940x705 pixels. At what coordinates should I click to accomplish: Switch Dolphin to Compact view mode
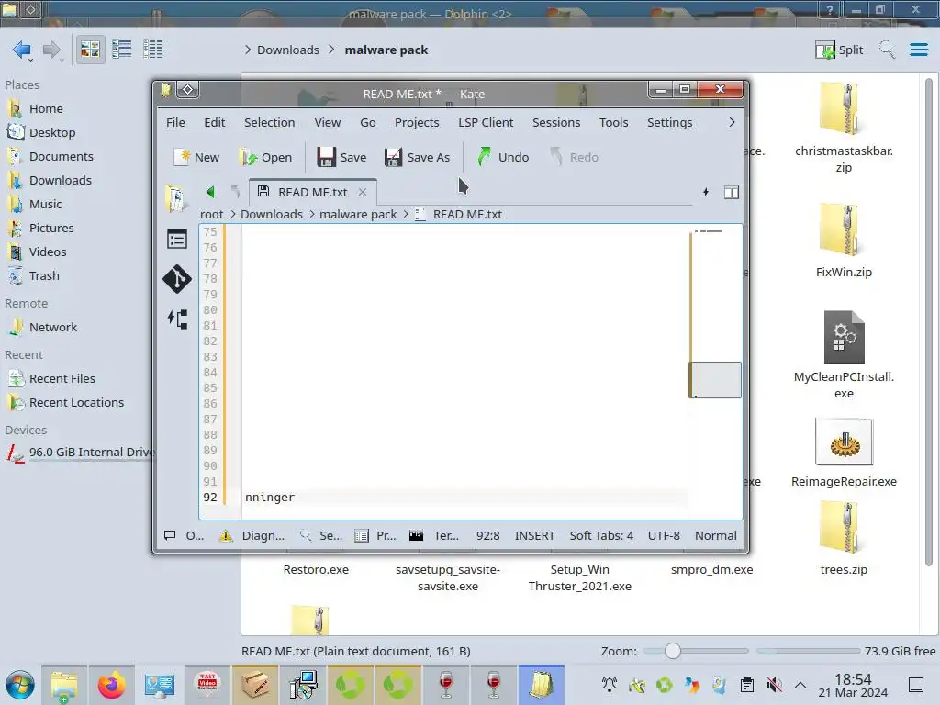(x=122, y=50)
